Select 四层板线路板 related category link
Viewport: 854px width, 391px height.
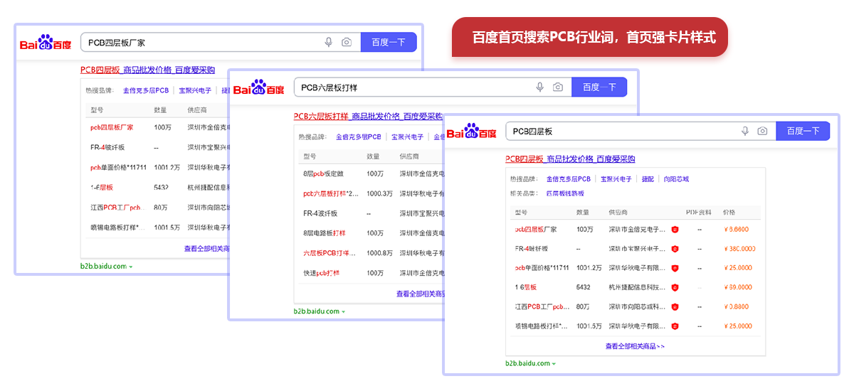pyautogui.click(x=565, y=193)
